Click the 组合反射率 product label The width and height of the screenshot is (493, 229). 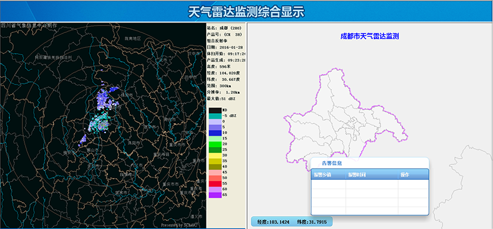click(217, 41)
